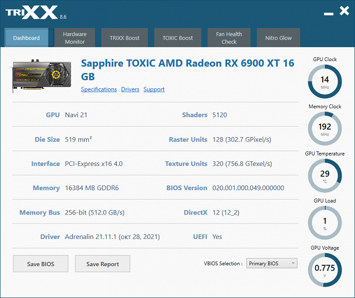The height and width of the screenshot is (298, 355).
Task: Click the 'Interface' field label
Action: click(46, 163)
